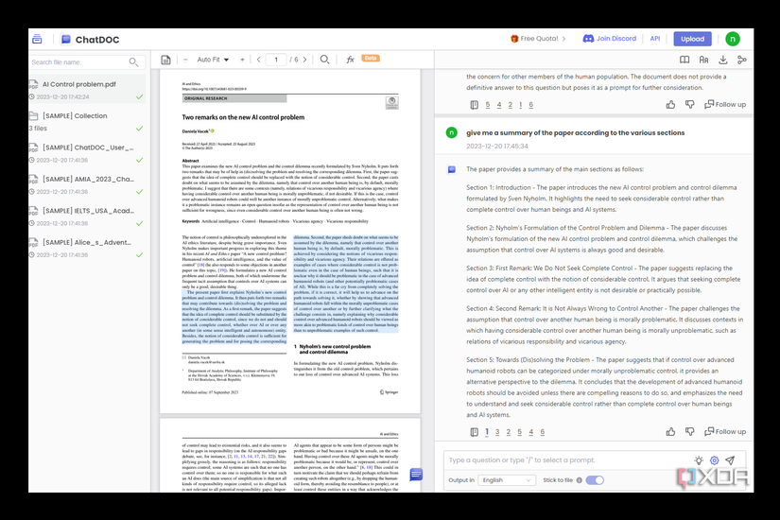The image size is (780, 520).
Task: Open the [SAMPLE] Collection folder
Action: (x=87, y=121)
